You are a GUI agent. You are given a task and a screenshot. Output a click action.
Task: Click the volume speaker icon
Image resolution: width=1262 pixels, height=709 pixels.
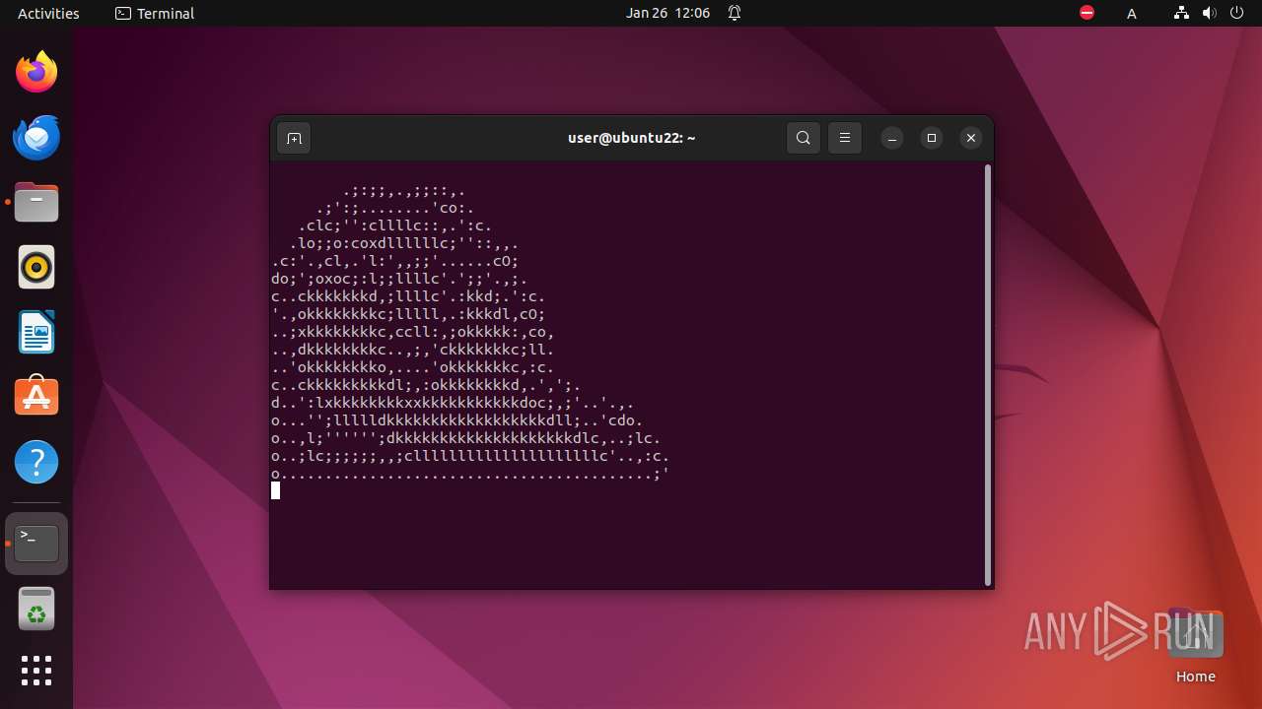pos(1211,13)
